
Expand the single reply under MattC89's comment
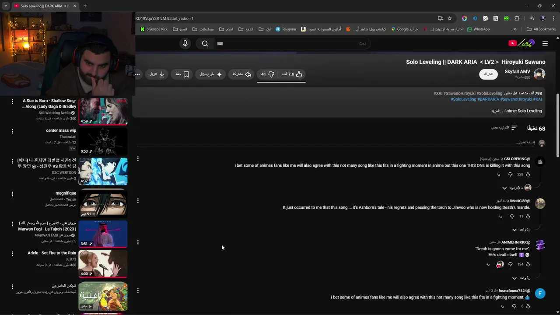click(x=521, y=230)
